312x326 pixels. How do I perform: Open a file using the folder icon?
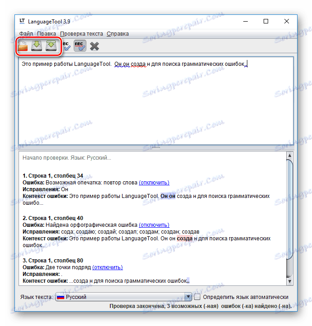(x=23, y=46)
